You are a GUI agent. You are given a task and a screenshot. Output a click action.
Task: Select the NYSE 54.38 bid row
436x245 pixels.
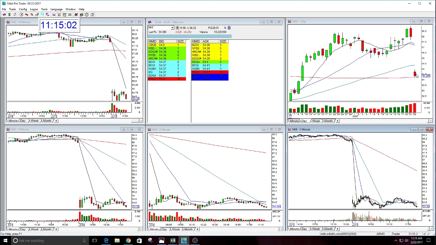click(x=167, y=55)
